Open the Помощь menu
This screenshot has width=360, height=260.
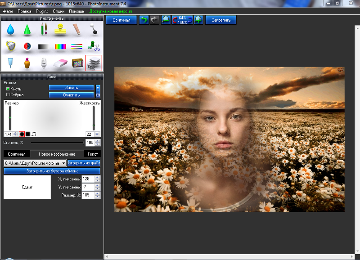point(76,11)
